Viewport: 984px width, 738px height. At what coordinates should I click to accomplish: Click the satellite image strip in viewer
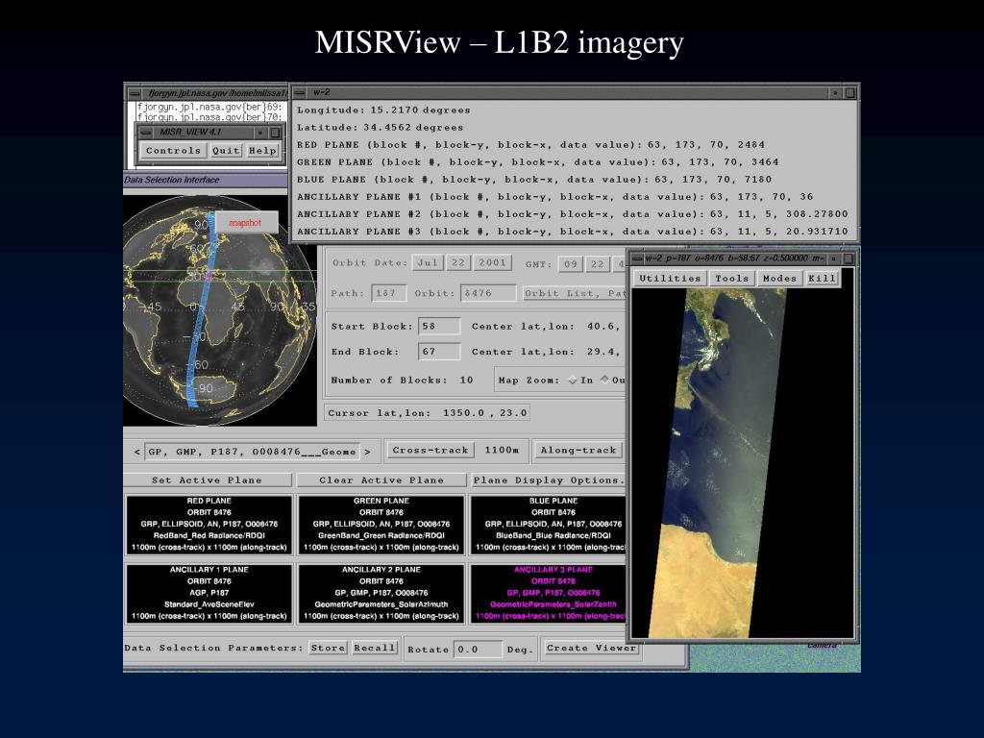[717, 462]
